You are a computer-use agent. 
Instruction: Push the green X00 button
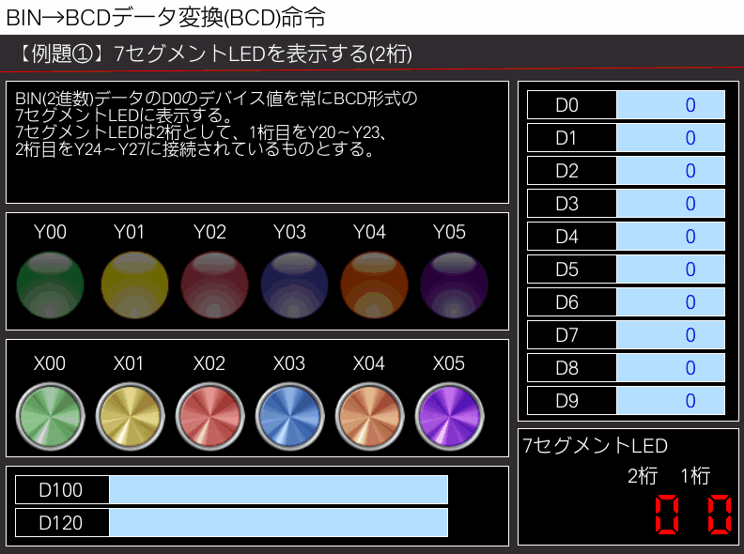pos(51,417)
